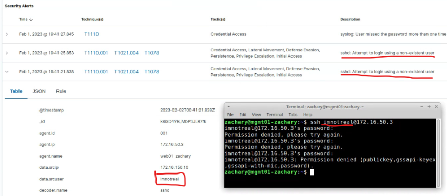Click the Description column header

[x=350, y=19]
